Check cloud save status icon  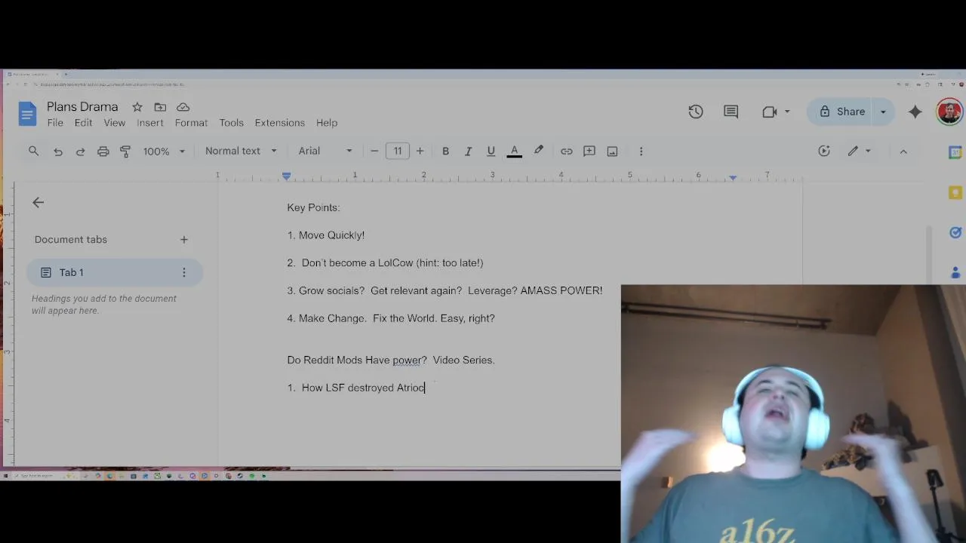[183, 107]
